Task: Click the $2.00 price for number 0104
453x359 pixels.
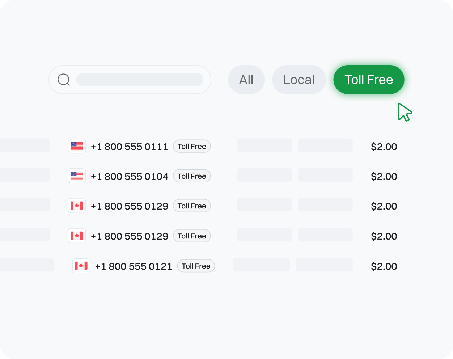Action: (384, 176)
